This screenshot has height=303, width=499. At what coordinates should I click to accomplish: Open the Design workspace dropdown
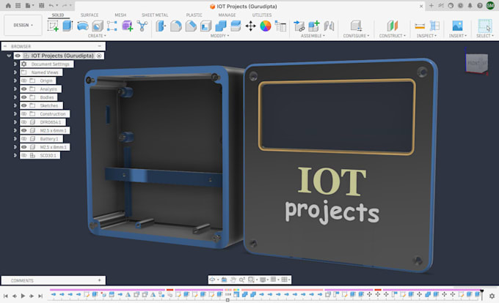[x=23, y=25]
